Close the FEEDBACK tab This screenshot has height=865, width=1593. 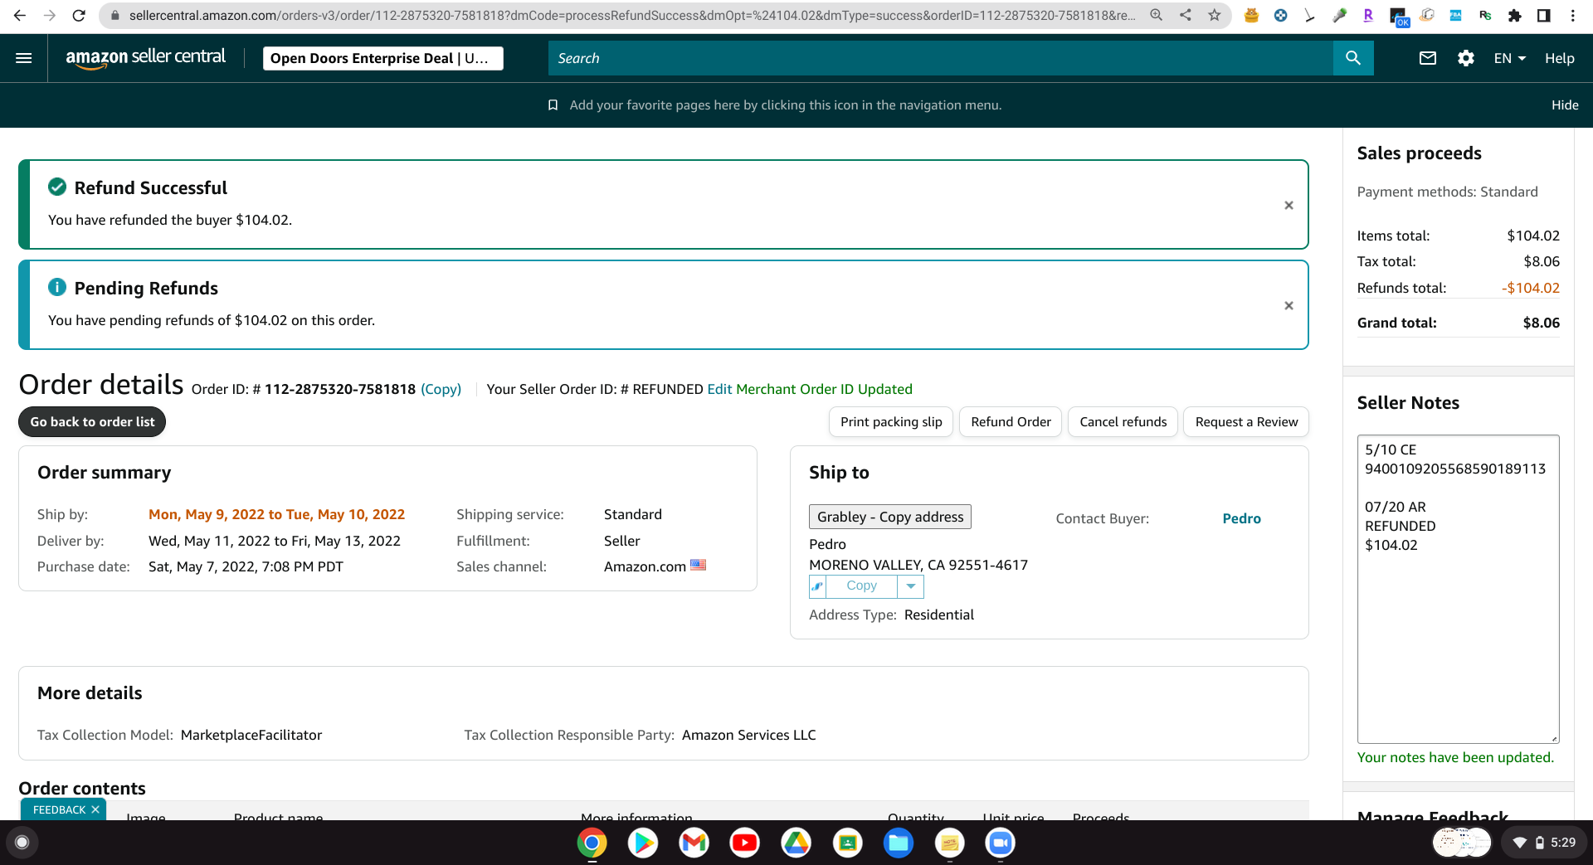(95, 809)
